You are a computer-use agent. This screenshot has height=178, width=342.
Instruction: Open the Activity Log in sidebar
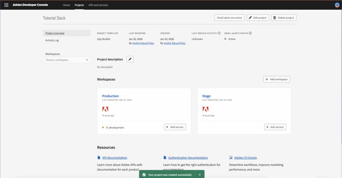(x=52, y=41)
